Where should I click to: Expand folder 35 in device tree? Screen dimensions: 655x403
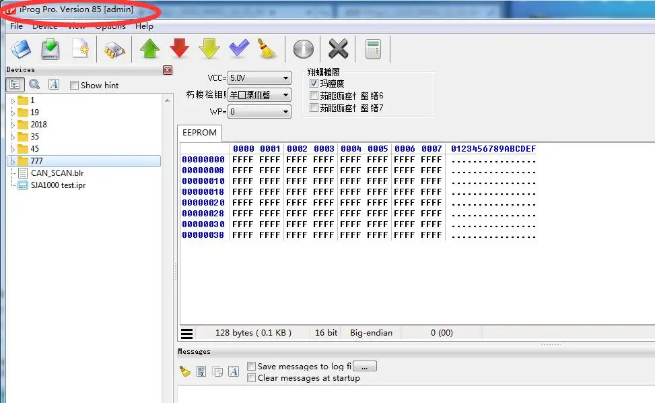[x=13, y=137]
